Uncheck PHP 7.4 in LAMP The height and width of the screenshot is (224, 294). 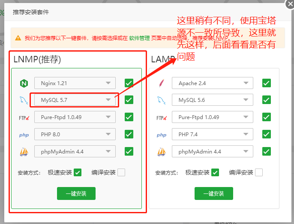click(267, 134)
